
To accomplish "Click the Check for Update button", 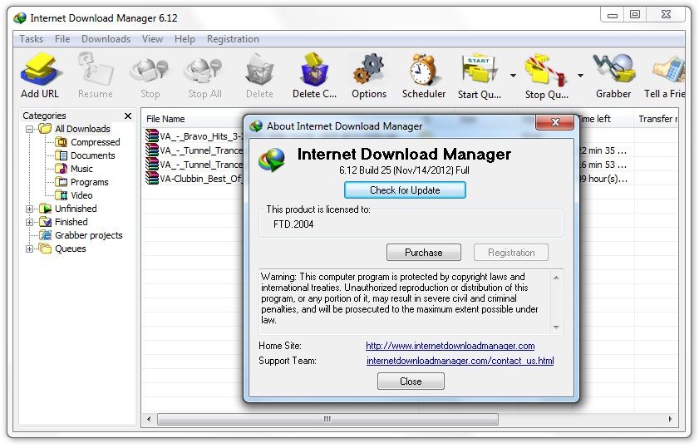I will tap(405, 190).
